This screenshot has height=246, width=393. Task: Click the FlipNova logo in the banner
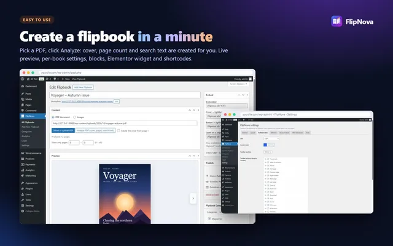tap(337, 22)
